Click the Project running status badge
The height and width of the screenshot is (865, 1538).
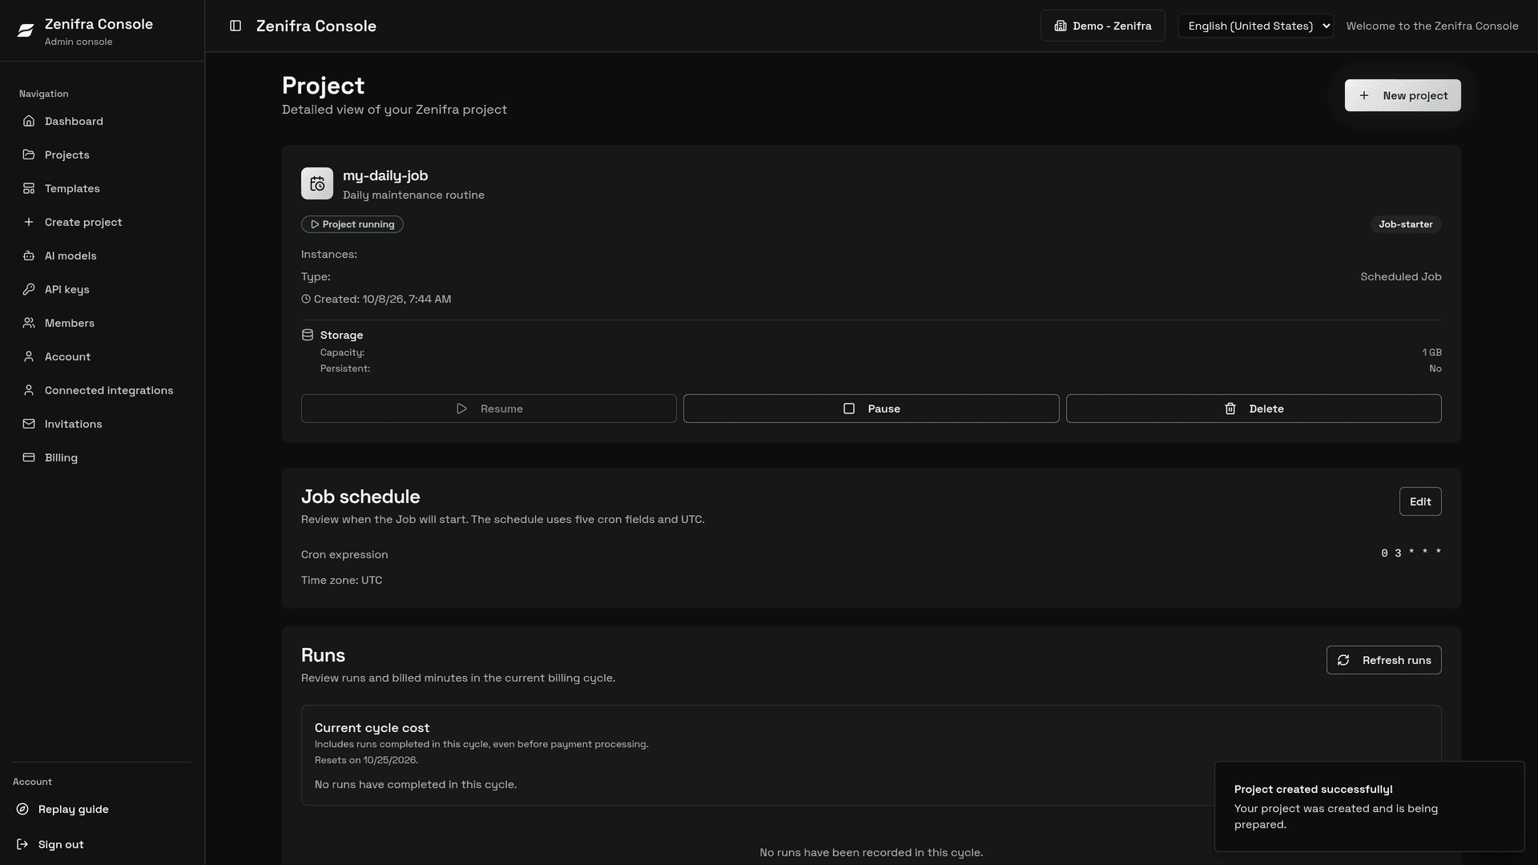[352, 224]
